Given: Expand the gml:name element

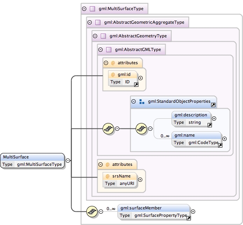Looking at the screenshot, I should 224,139.
